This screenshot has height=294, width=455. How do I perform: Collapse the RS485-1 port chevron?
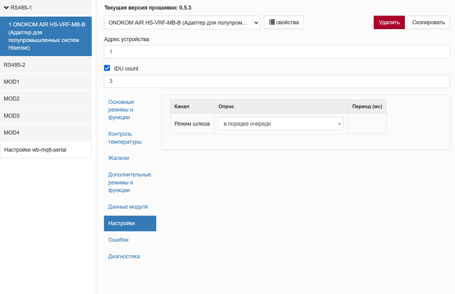click(x=6, y=8)
